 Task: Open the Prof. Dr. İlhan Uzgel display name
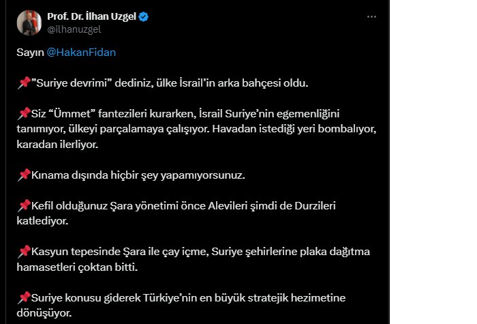click(92, 16)
